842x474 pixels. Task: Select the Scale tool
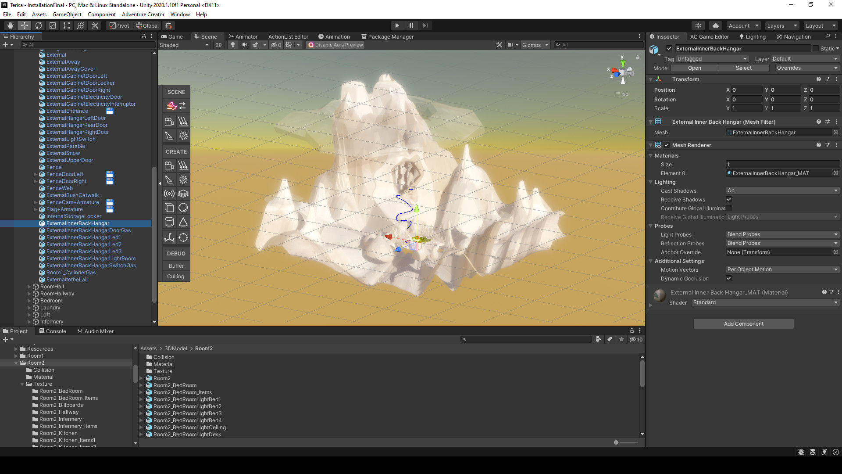53,25
